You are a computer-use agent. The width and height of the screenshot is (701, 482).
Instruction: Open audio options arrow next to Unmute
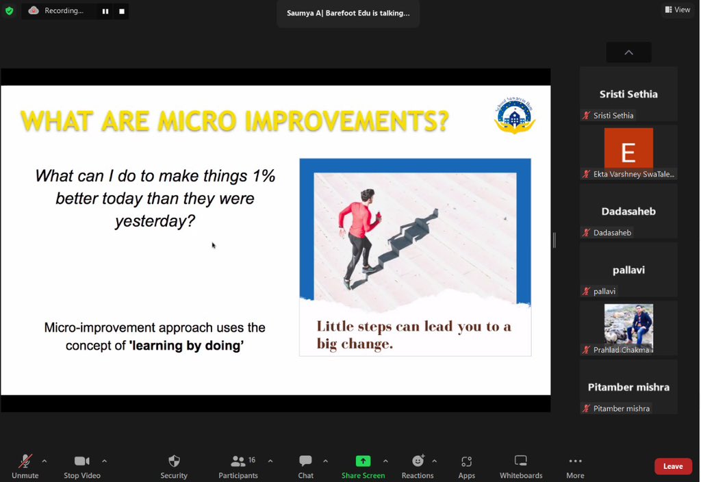44,461
